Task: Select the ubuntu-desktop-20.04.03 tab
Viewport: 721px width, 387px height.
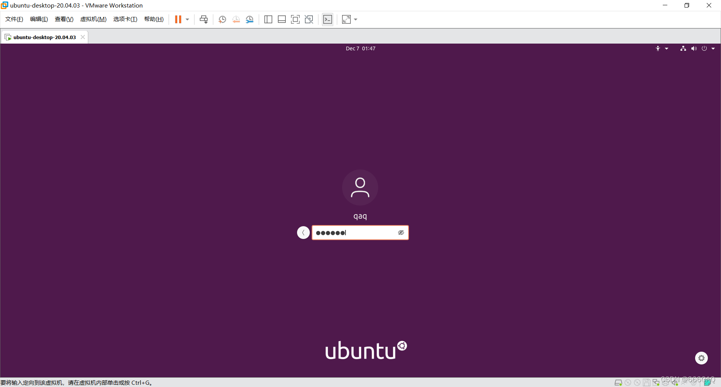Action: (x=44, y=37)
